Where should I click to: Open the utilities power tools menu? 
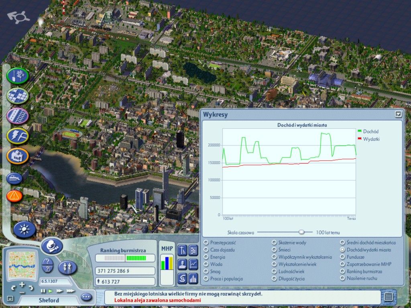[18, 136]
